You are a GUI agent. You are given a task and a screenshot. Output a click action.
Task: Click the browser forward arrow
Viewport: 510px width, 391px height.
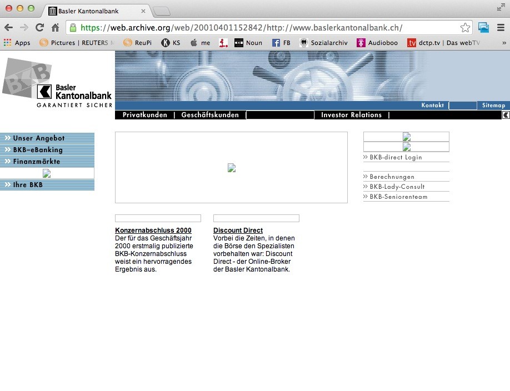24,28
